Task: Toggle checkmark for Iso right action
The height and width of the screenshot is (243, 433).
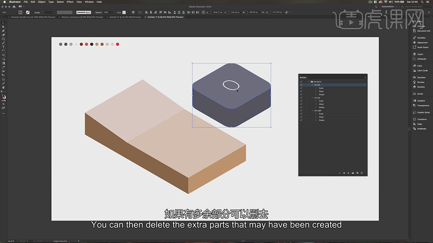Action: pyautogui.click(x=301, y=110)
